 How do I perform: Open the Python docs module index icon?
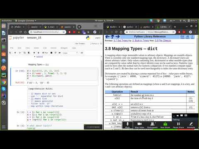187,37
